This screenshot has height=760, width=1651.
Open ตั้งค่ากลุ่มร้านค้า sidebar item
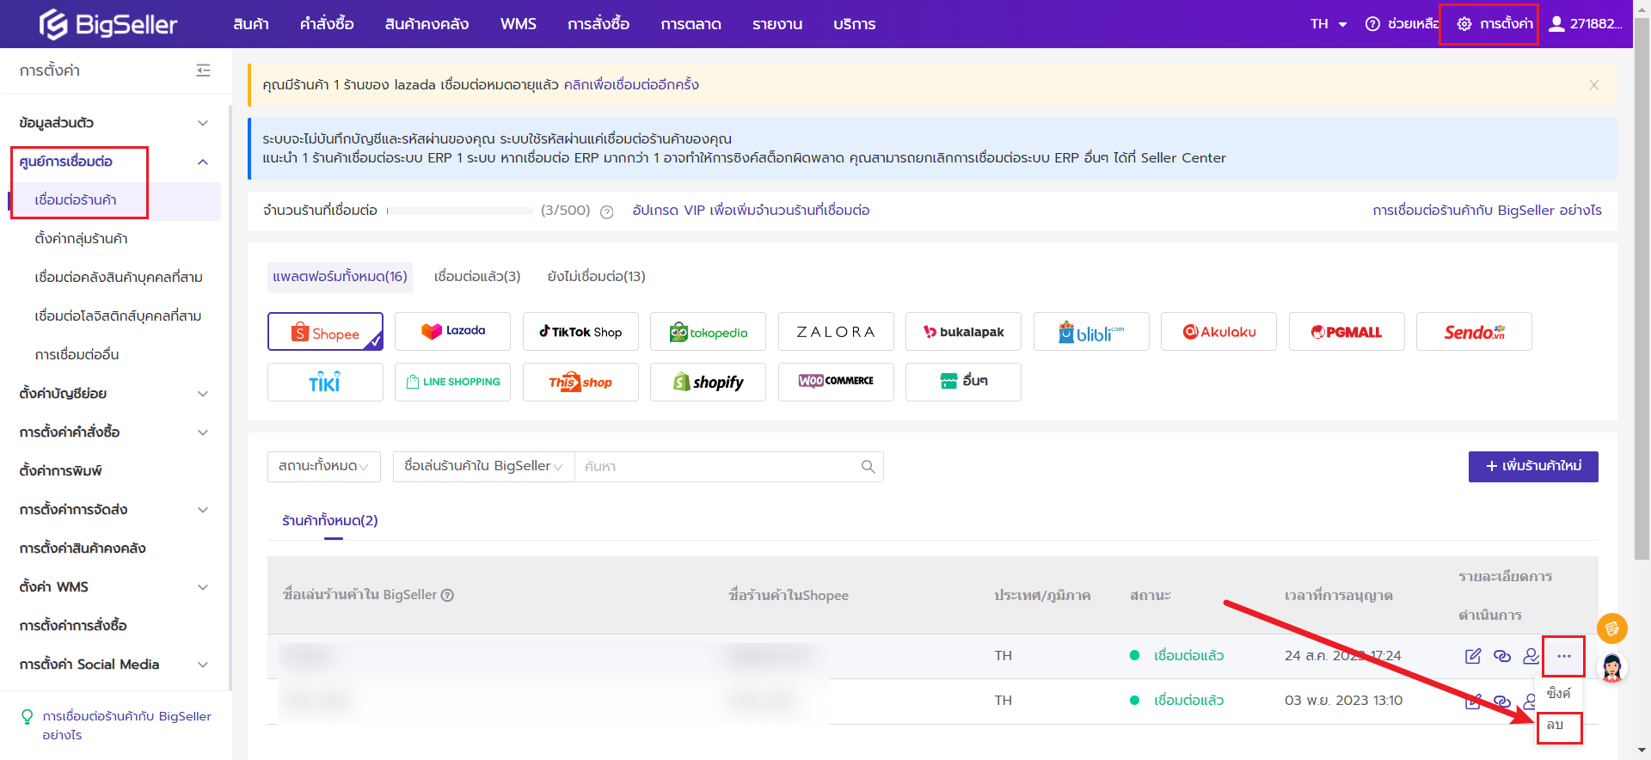tap(81, 239)
